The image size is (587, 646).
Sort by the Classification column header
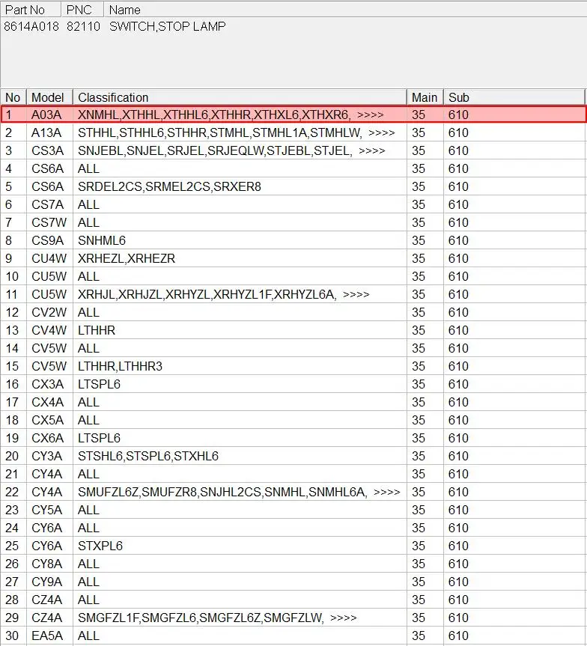pyautogui.click(x=240, y=97)
